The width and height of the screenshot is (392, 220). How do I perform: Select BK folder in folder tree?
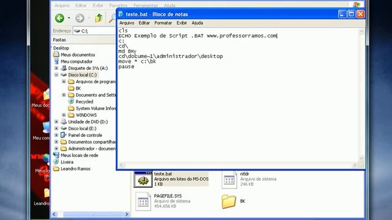pos(78,88)
